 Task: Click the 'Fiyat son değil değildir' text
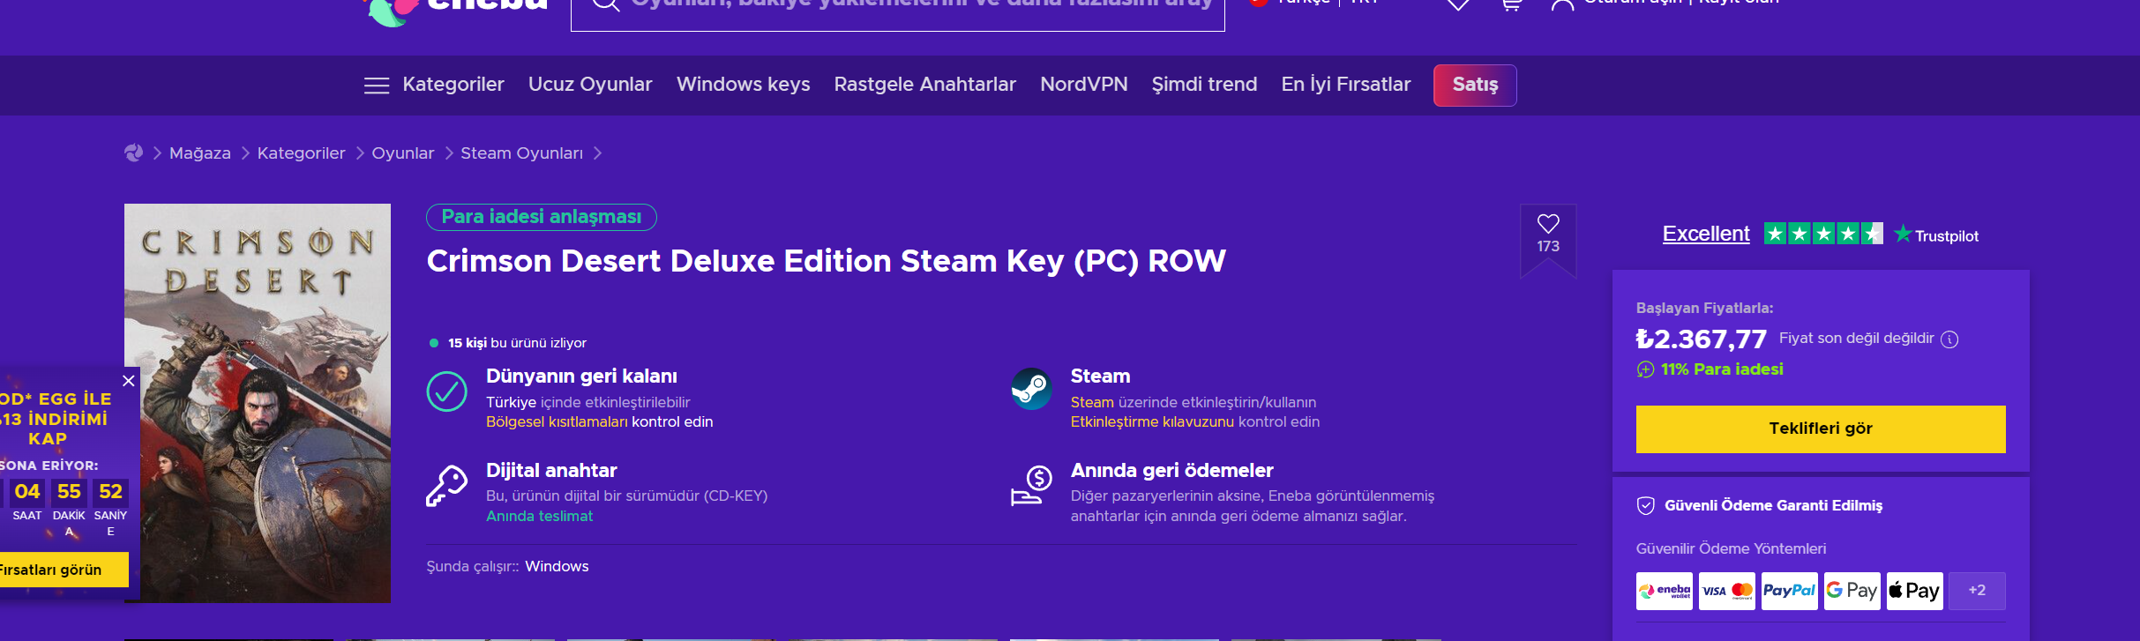1857,339
